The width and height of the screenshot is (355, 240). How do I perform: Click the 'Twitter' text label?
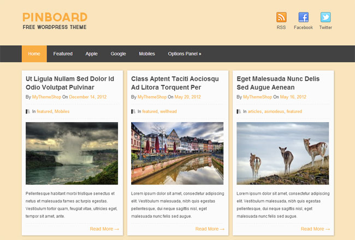point(326,27)
